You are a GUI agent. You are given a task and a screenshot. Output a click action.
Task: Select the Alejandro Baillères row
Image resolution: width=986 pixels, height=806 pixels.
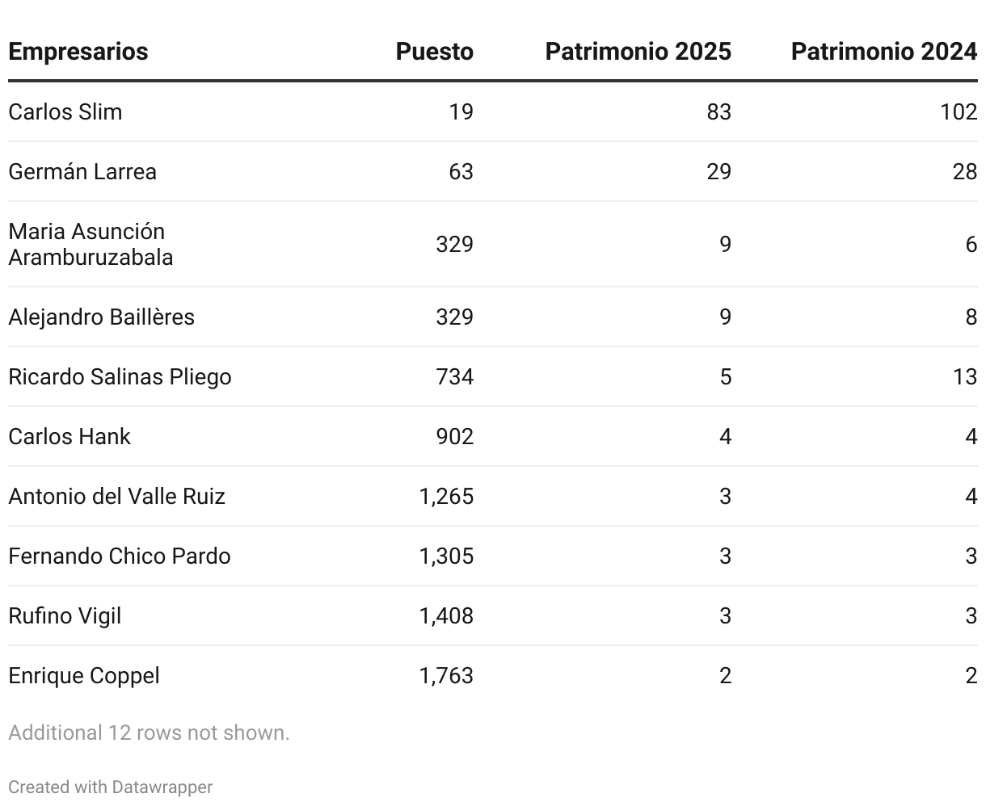click(493, 317)
